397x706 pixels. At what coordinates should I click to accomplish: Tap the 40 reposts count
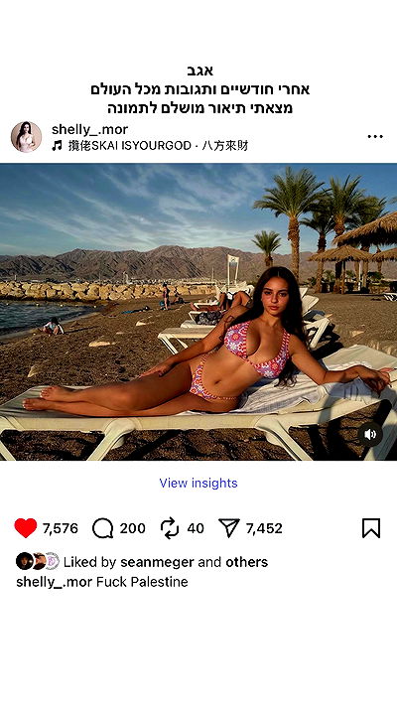click(196, 528)
